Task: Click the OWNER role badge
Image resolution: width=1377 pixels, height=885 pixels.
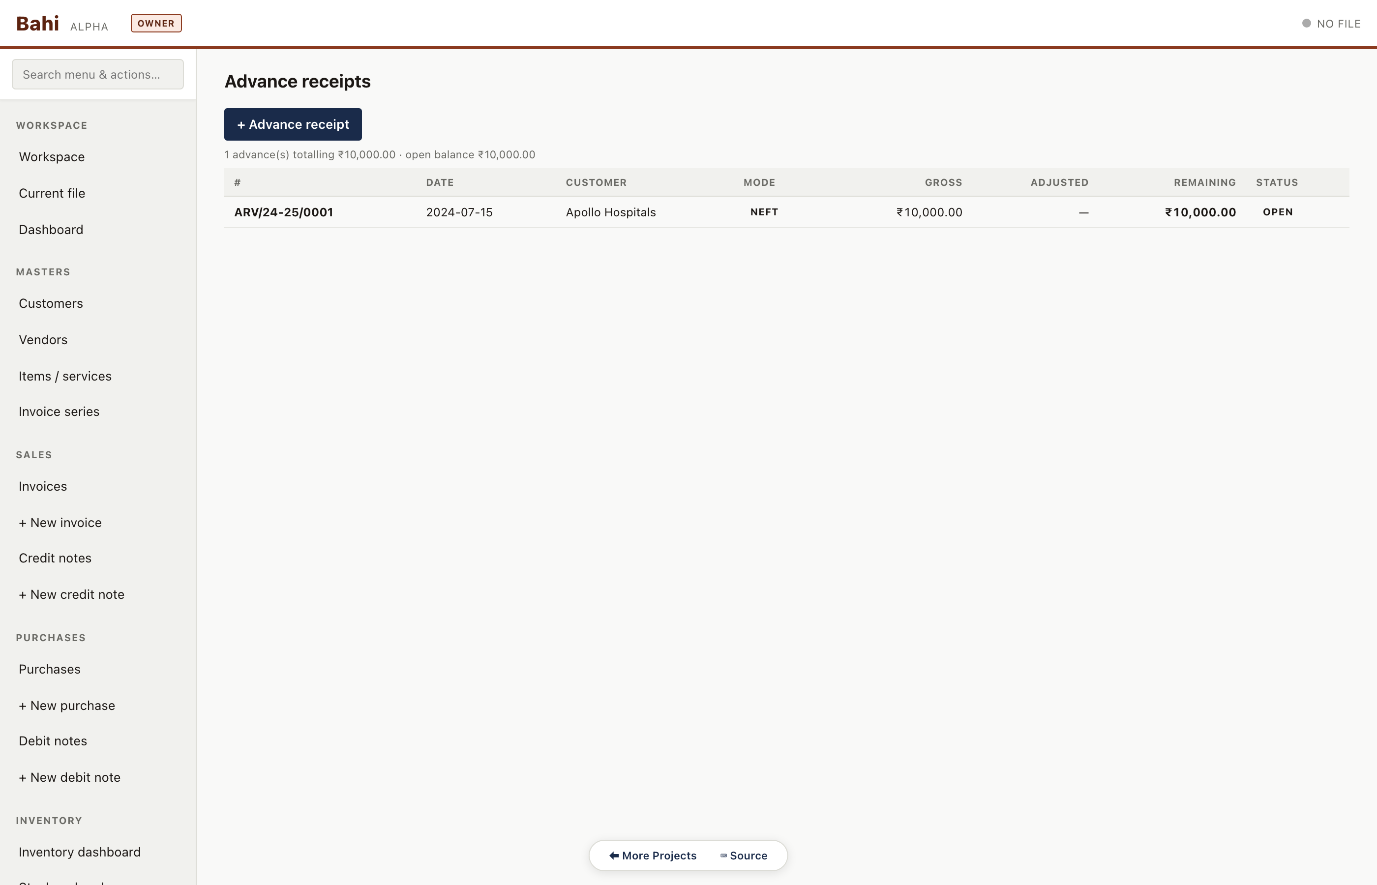Action: (156, 24)
